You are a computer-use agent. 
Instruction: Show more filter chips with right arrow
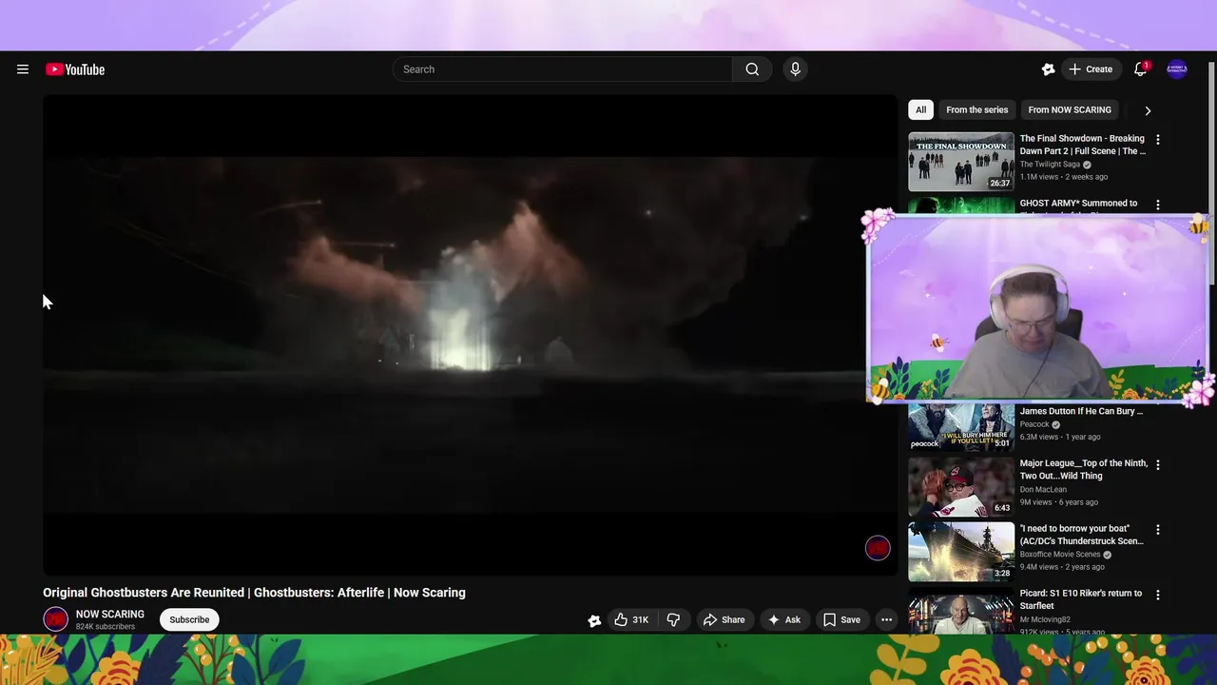click(1148, 110)
